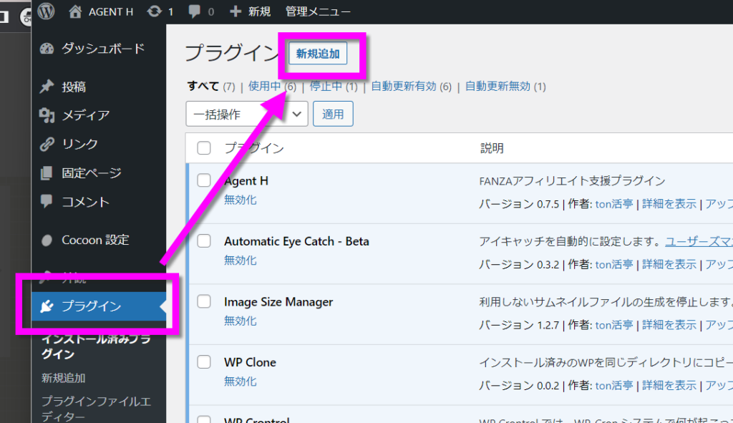
Task: Filter plugins by 使用中
Action: (x=265, y=87)
